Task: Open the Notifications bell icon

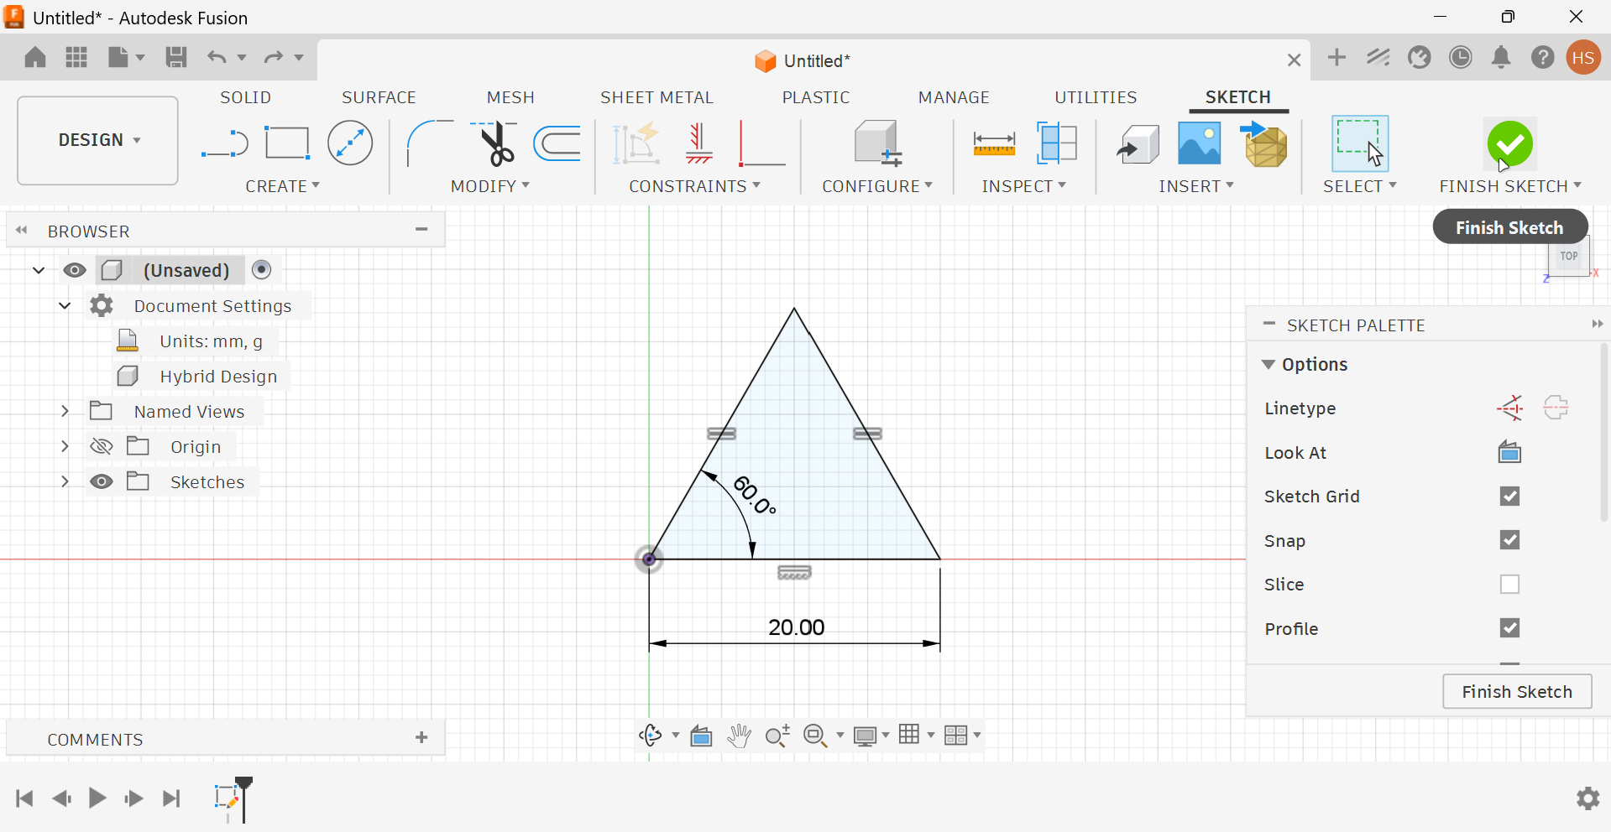Action: [x=1501, y=57]
